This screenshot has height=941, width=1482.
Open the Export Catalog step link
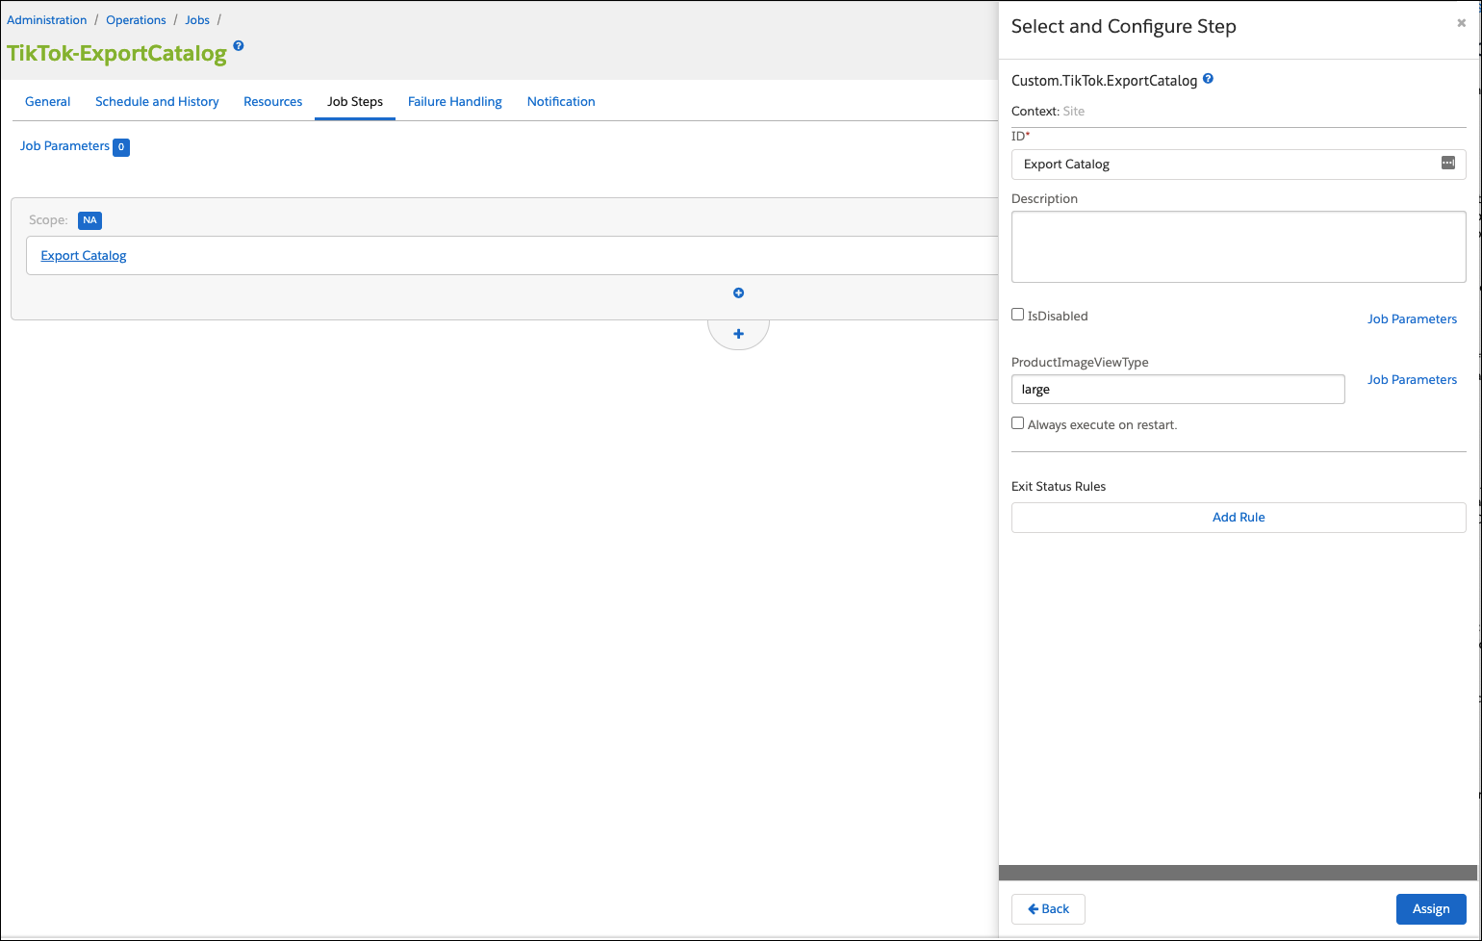coord(84,256)
